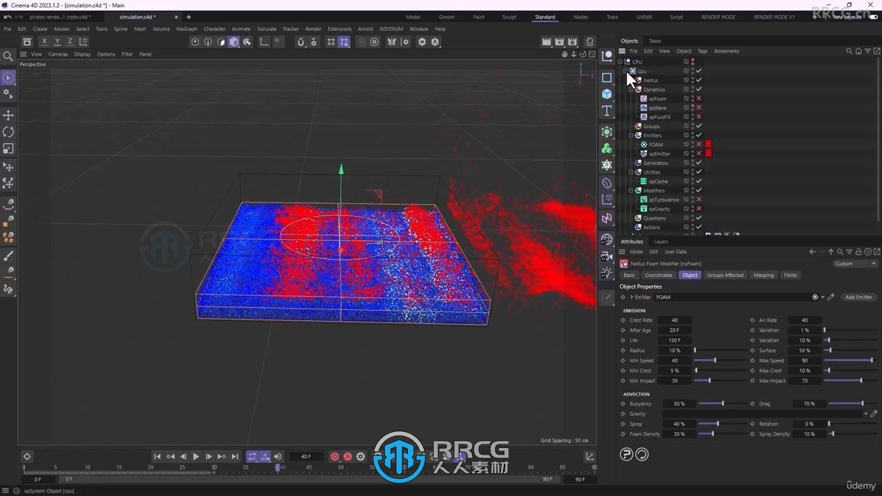The image size is (882, 496).
Task: Collapse the Modifiers folder in tree
Action: tap(630, 191)
